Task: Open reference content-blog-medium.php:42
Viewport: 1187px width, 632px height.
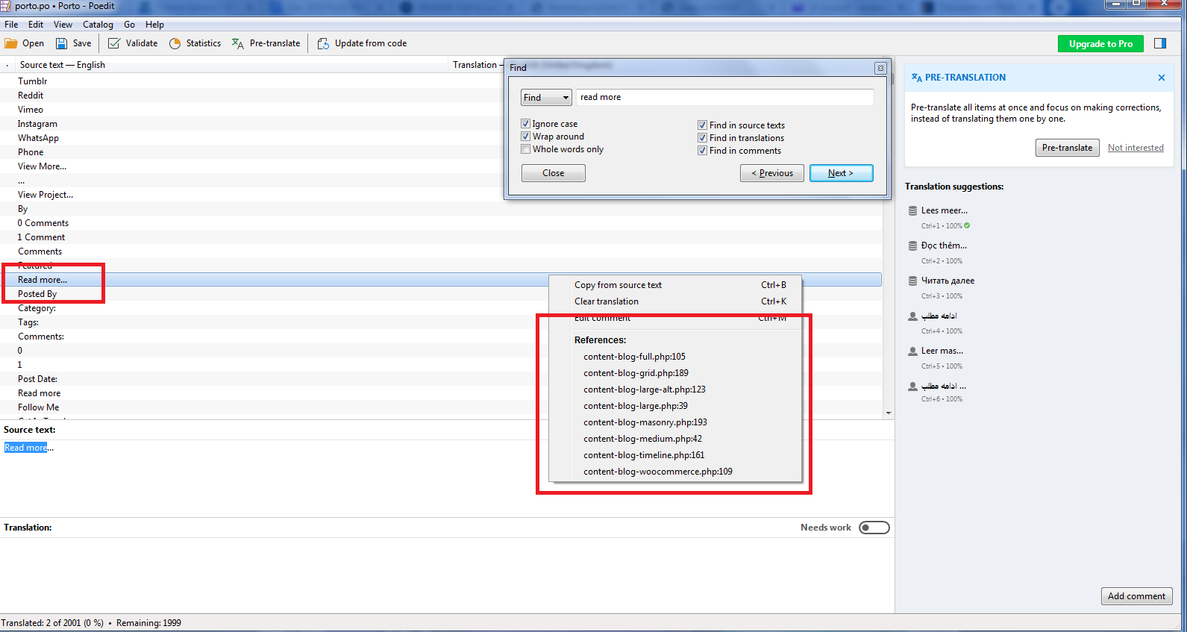Action: coord(642,439)
